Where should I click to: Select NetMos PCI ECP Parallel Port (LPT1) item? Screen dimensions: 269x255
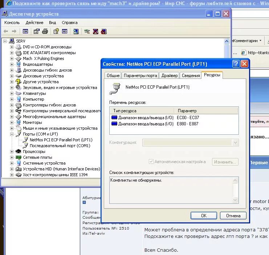(61, 140)
